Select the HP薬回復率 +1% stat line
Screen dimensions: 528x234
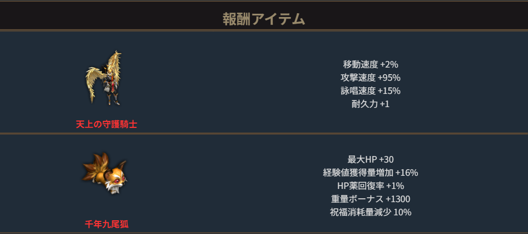coord(370,186)
